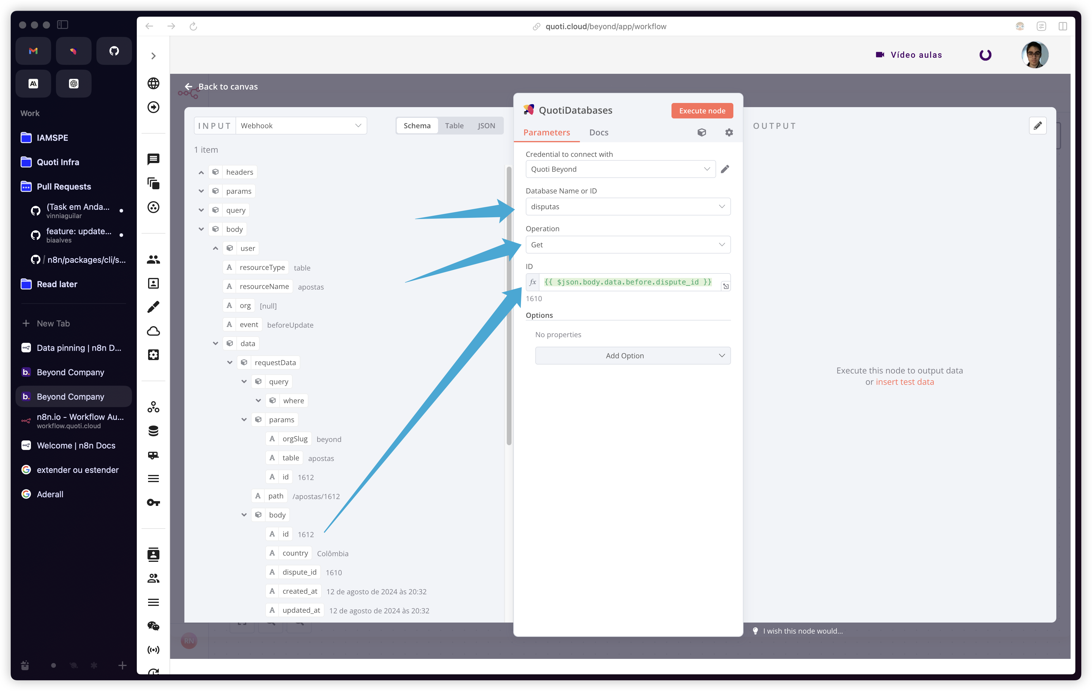1092x691 pixels.
Task: Open GitHub shortcut in browser sidebar
Action: 114,51
